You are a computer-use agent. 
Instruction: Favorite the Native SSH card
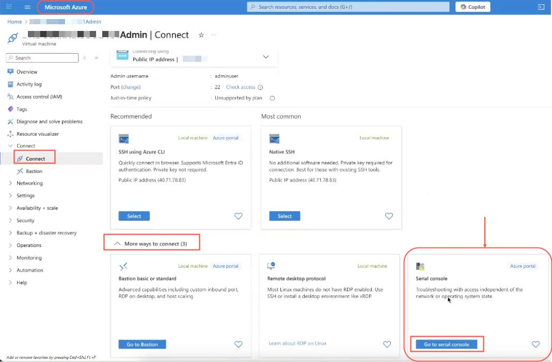[389, 217]
